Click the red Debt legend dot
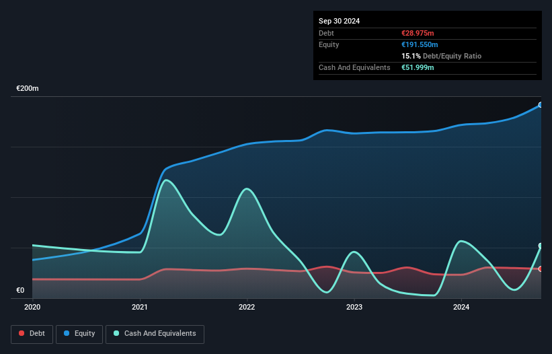This screenshot has height=354, width=552. [x=22, y=333]
